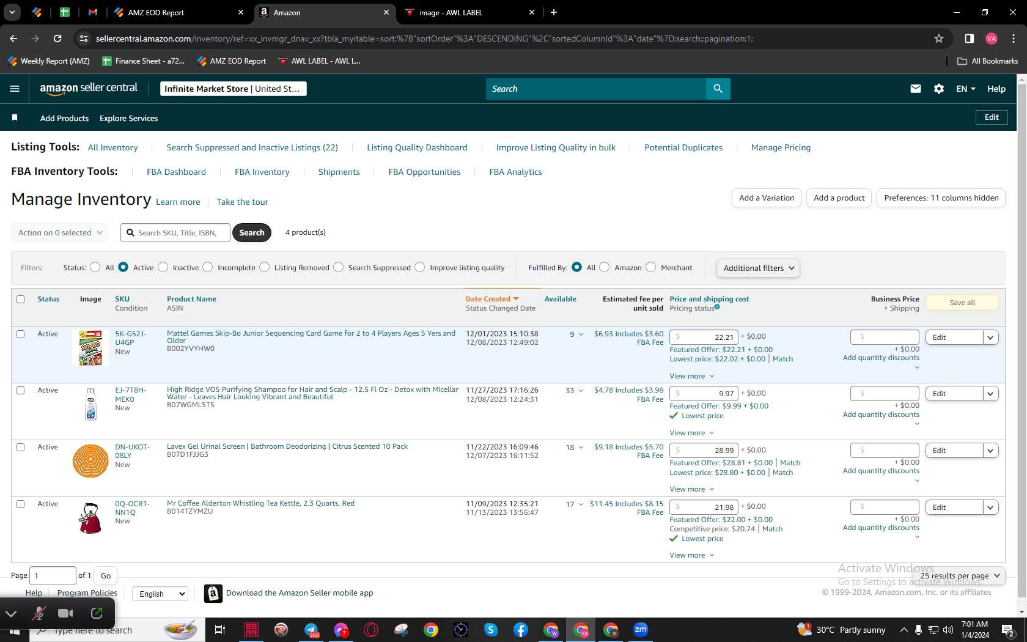Open a new browser tab with plus icon
The height and width of the screenshot is (642, 1027).
point(554,12)
